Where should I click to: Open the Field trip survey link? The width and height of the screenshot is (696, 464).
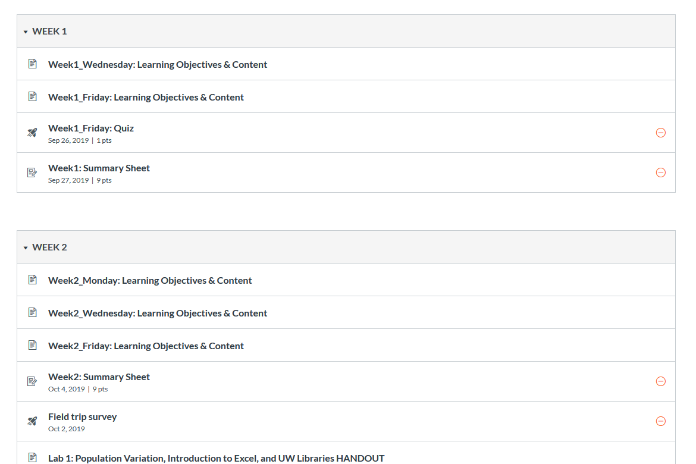click(x=83, y=417)
